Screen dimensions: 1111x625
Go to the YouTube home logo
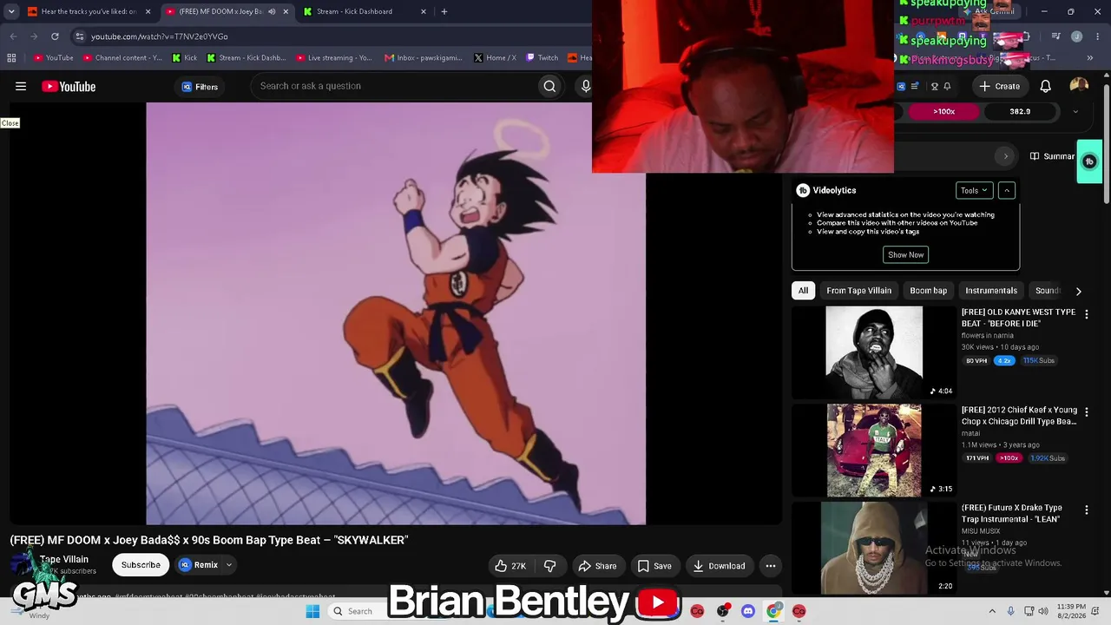tap(69, 86)
